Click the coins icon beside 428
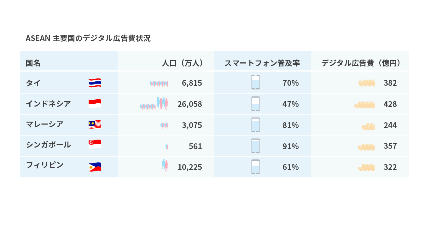 [x=364, y=105]
